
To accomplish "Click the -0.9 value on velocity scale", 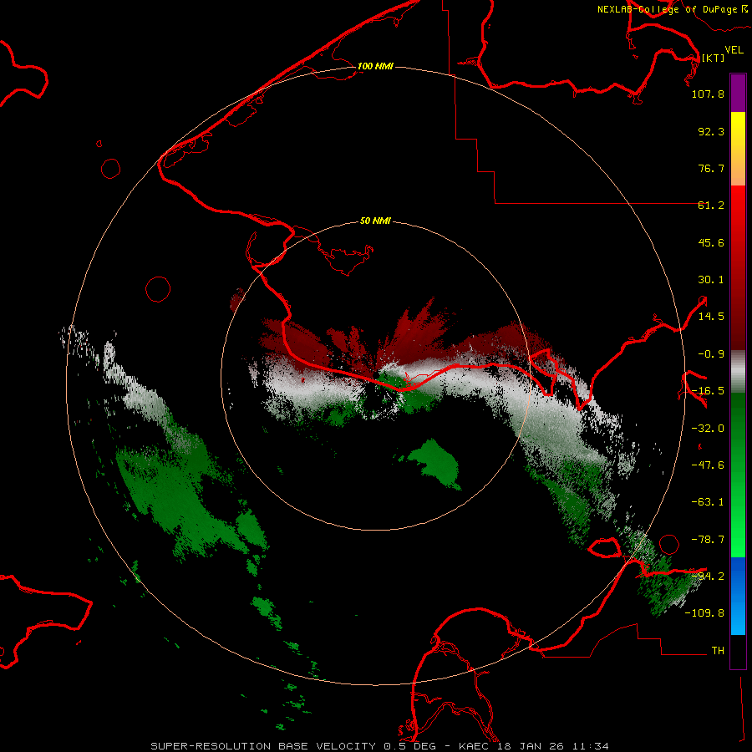I will point(711,354).
